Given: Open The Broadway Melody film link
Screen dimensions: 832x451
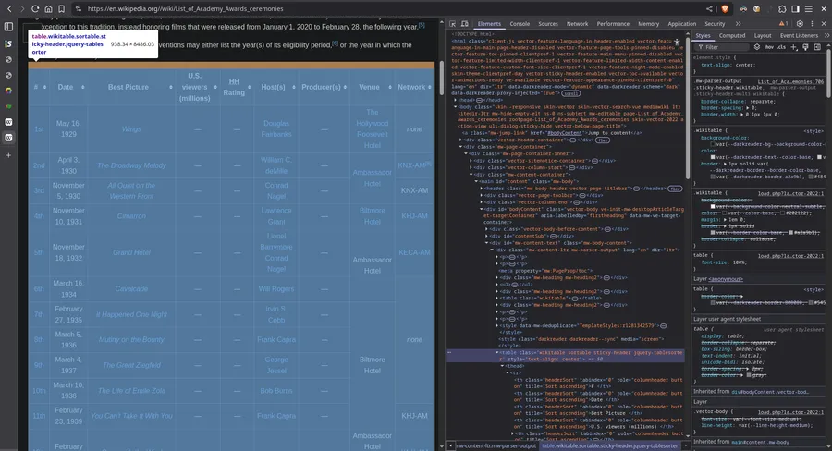Looking at the screenshot, I should pos(132,165).
